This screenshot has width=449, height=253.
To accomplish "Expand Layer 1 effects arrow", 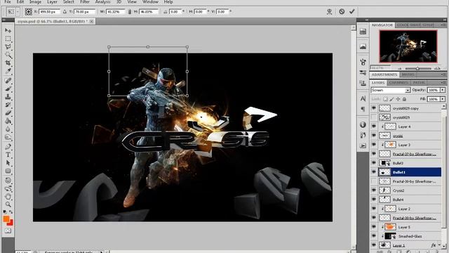I will (440, 245).
